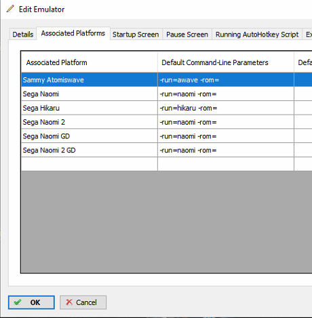Click the pencil icon beside Edit Emulator

(10, 9)
